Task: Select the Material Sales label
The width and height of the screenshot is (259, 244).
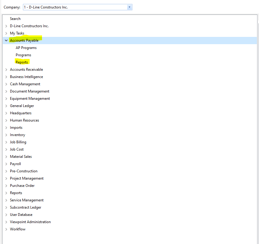Action: tap(21, 157)
